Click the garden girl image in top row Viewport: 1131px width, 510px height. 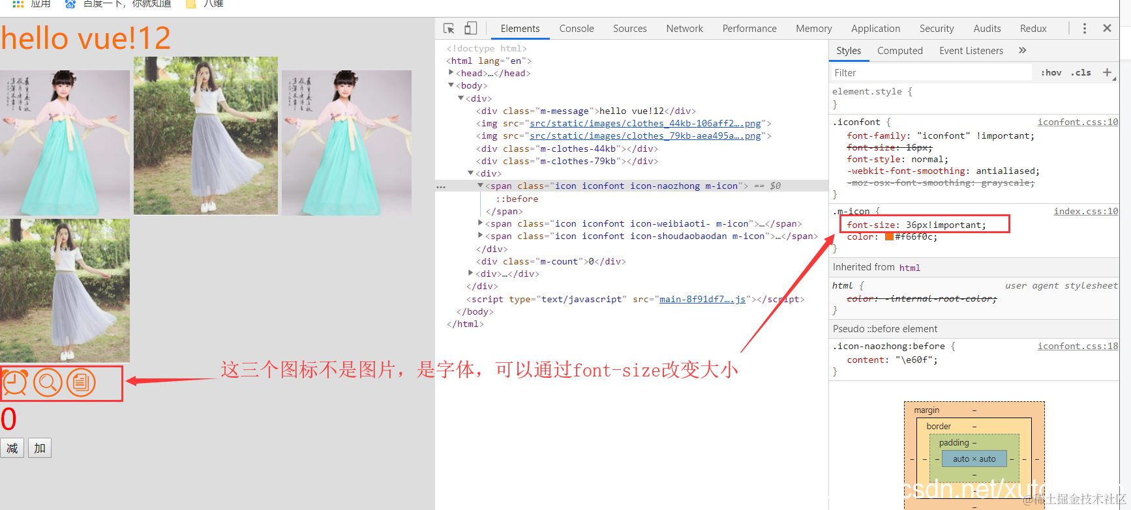tap(205, 135)
